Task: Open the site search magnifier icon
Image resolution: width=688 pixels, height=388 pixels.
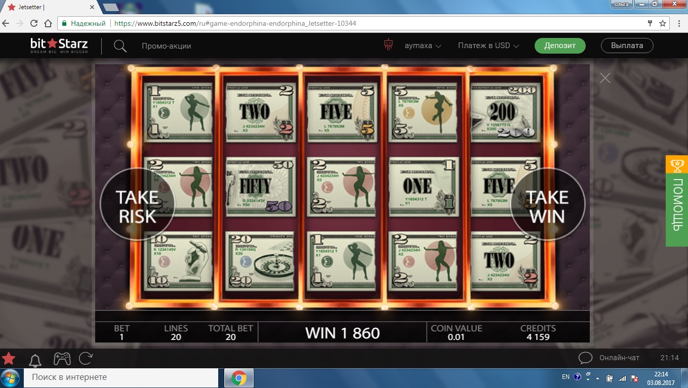Action: pos(120,46)
